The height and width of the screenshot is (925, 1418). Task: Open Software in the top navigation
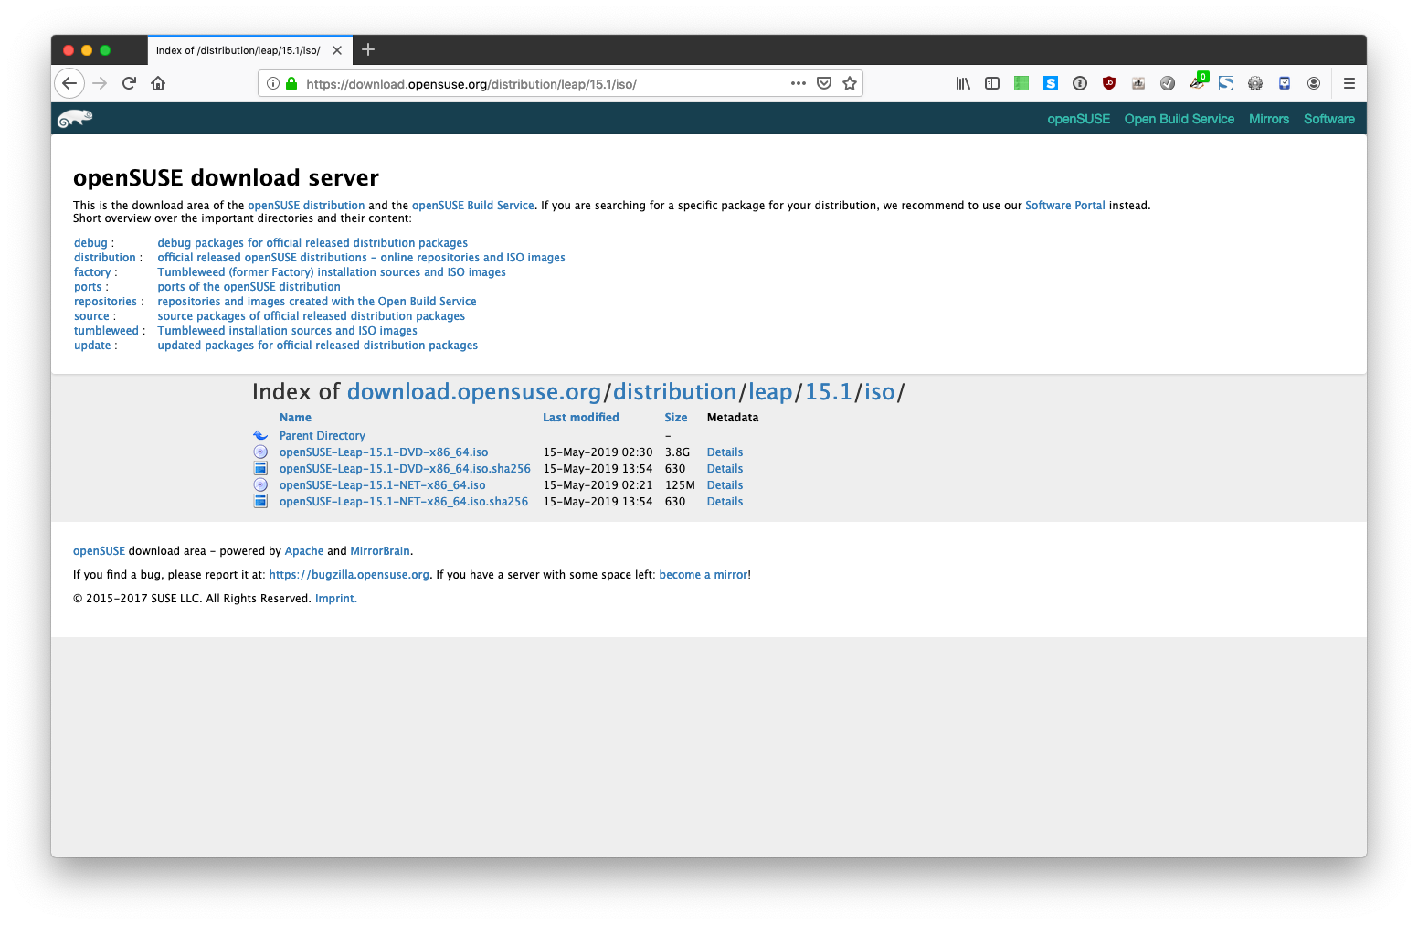click(1328, 119)
